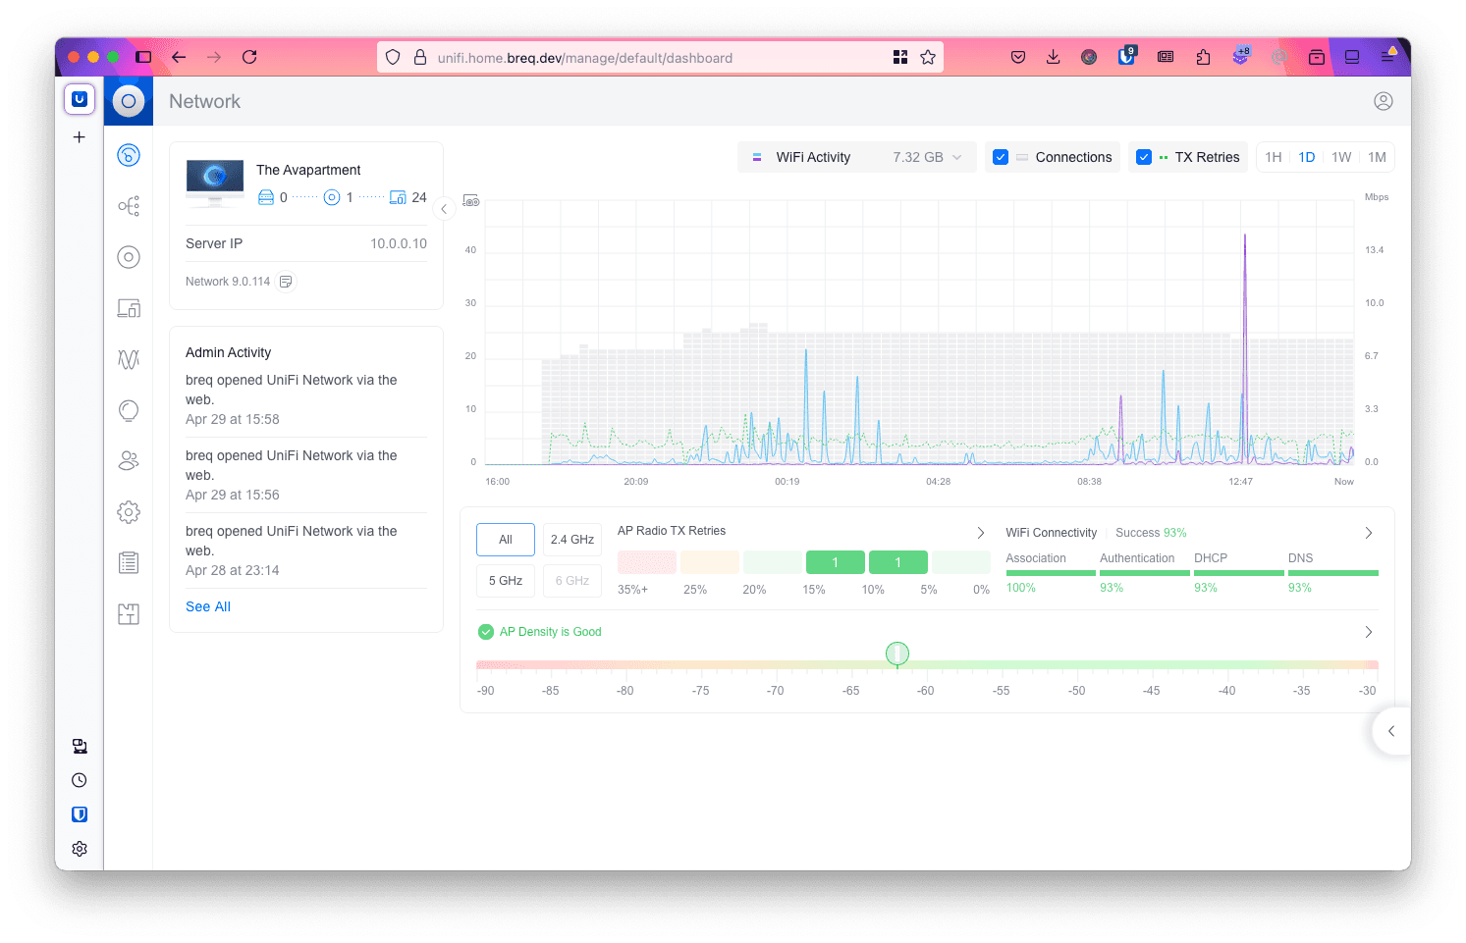Click the release notes icon beside Network 9.0.114
Viewport: 1466px width, 943px height.
(x=286, y=282)
